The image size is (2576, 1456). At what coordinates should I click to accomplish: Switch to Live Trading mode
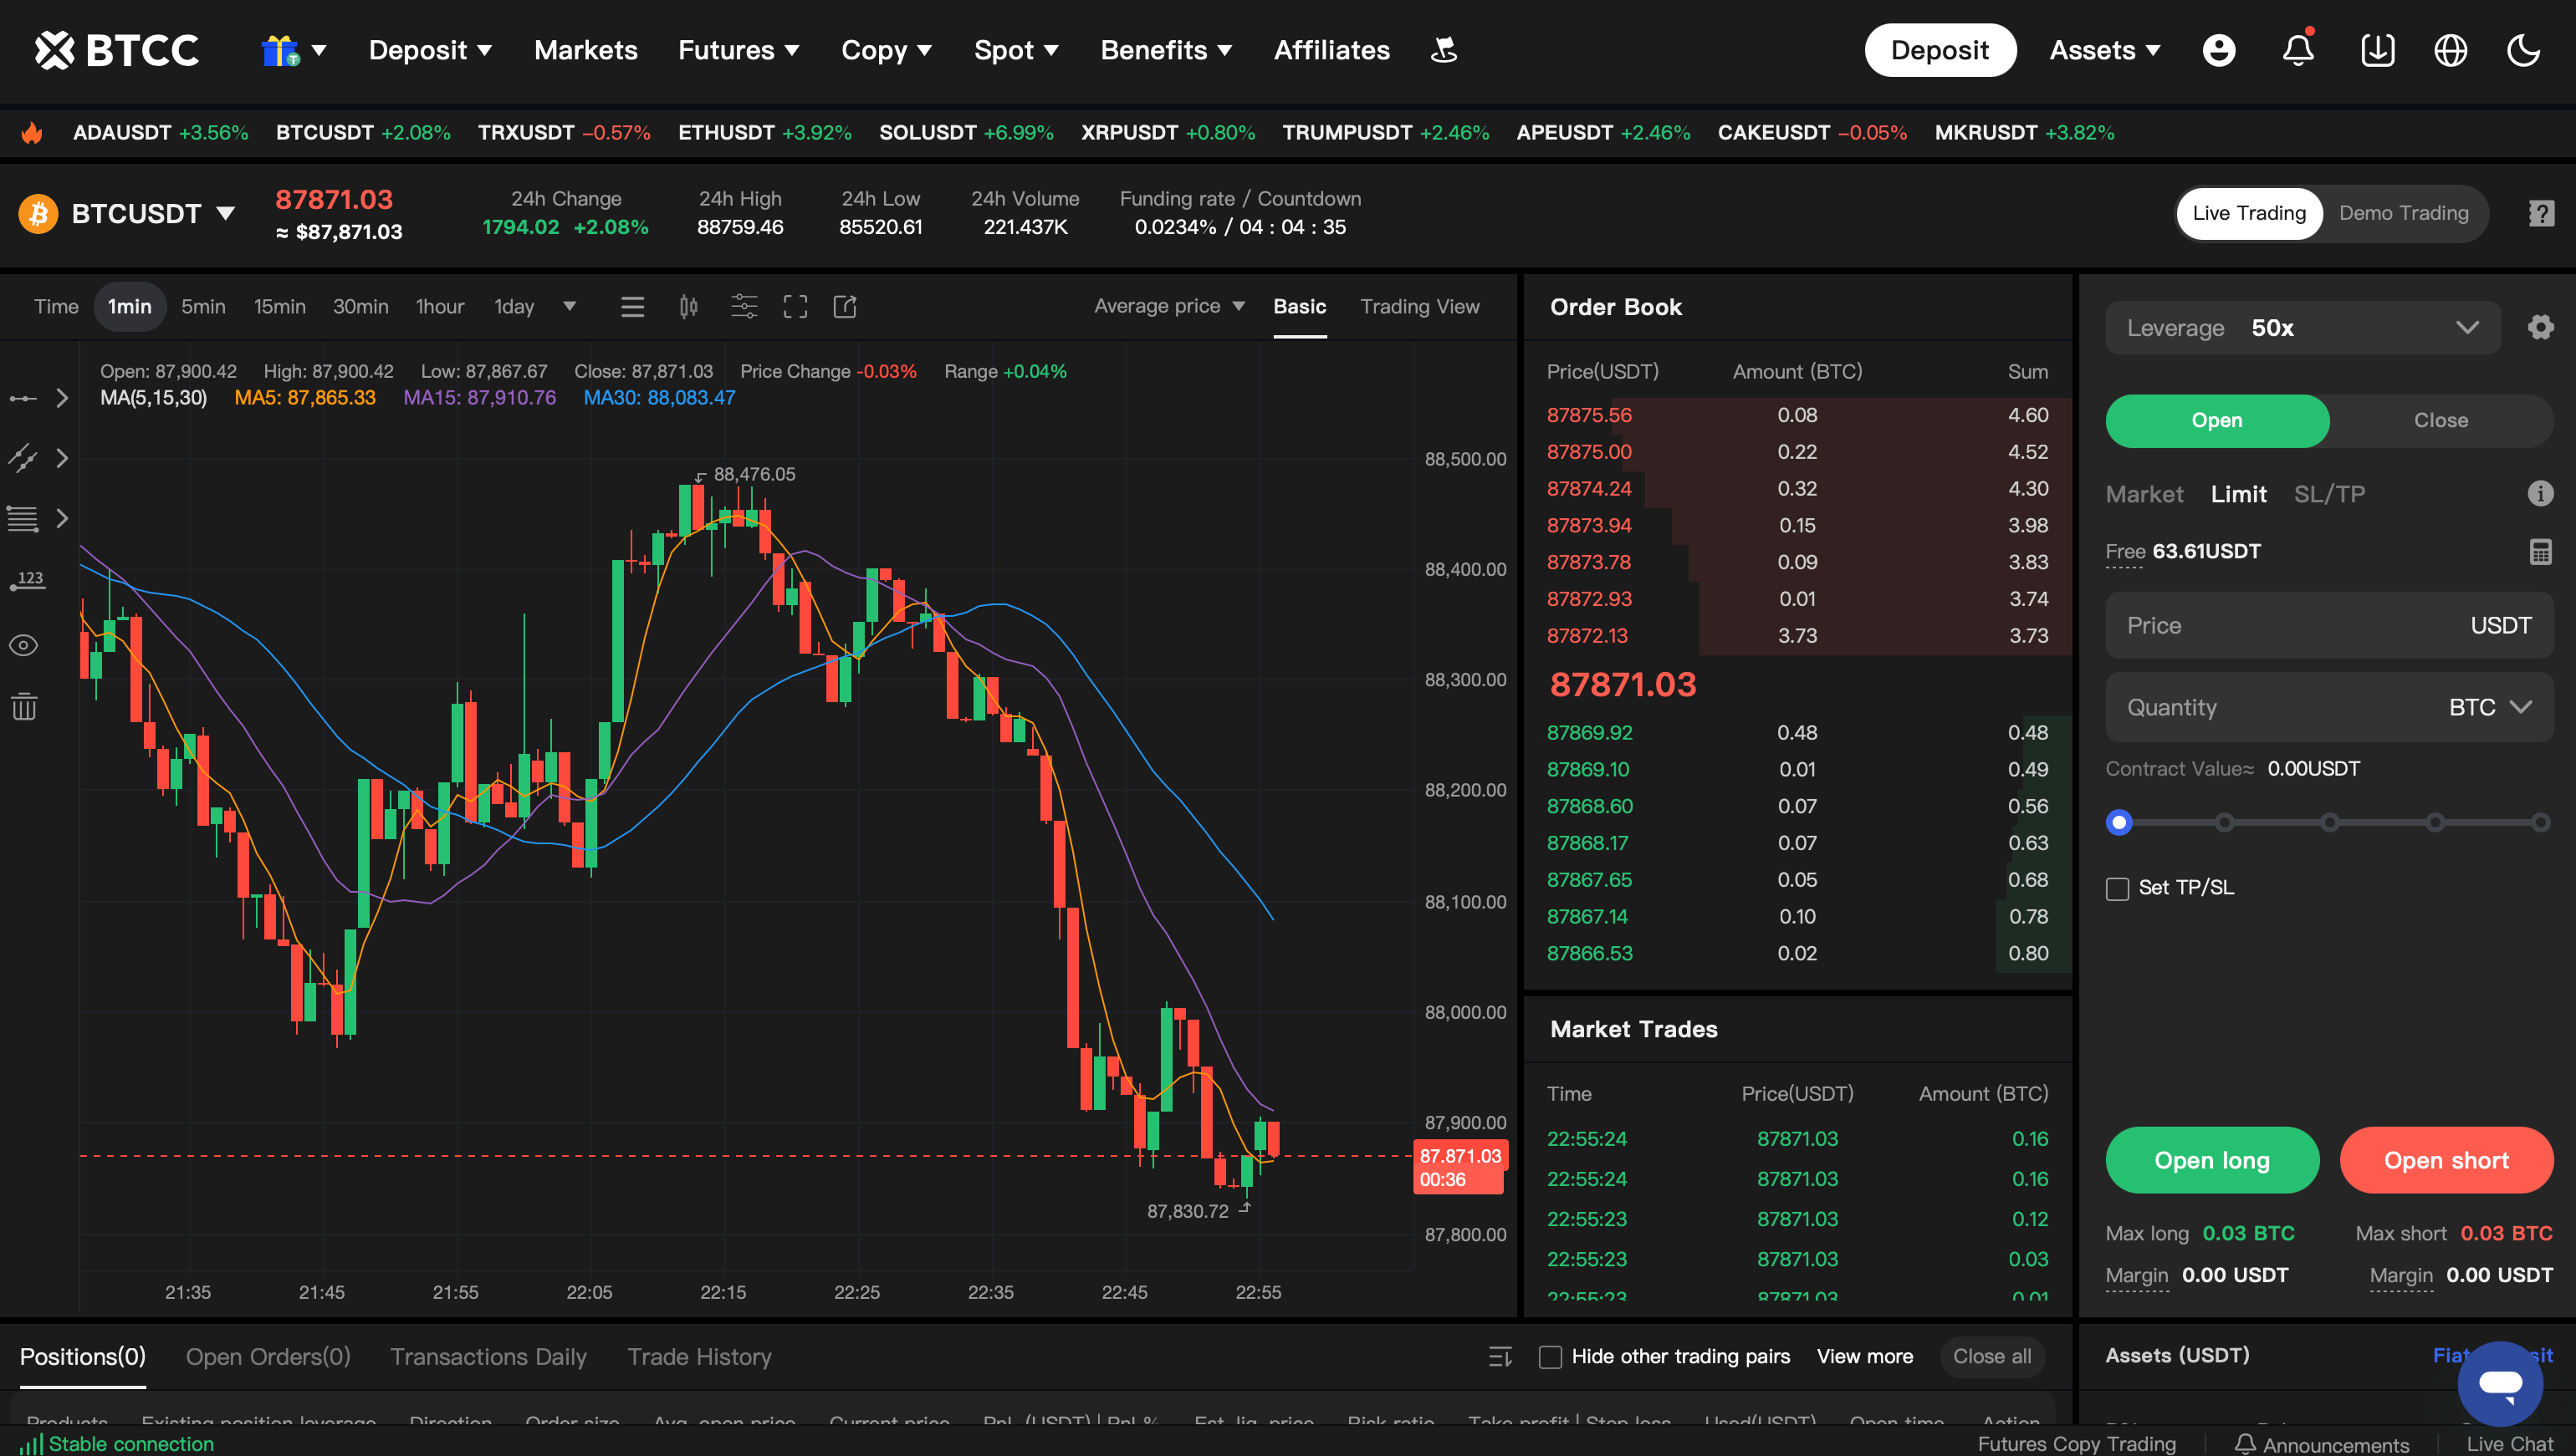click(x=2249, y=213)
